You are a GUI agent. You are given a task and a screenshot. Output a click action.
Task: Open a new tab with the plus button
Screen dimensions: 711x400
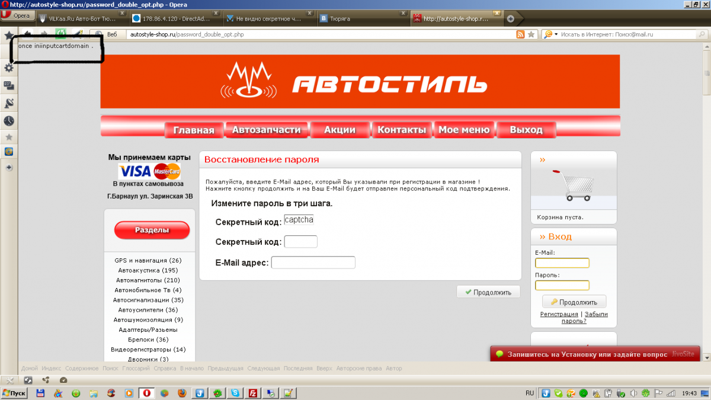point(511,19)
